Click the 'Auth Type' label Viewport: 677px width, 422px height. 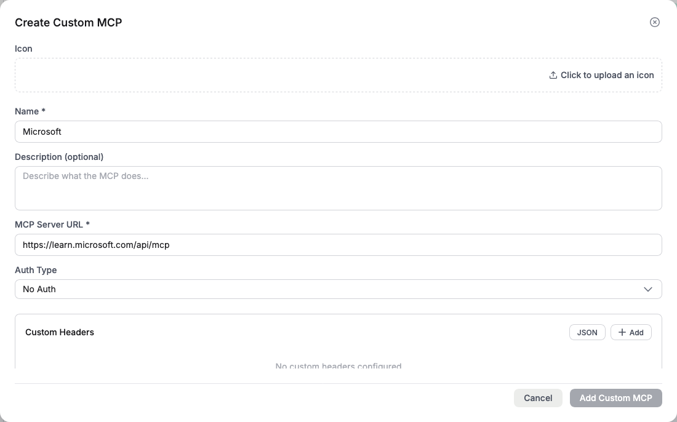coord(36,270)
